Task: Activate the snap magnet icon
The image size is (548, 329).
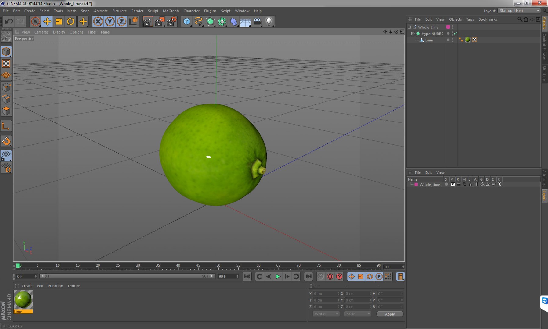Action: pos(6,141)
